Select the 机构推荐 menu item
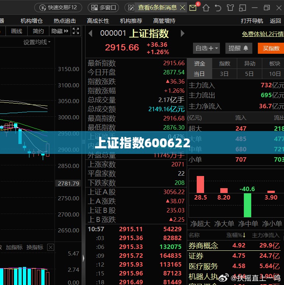284x285 pixels. pos(131,21)
